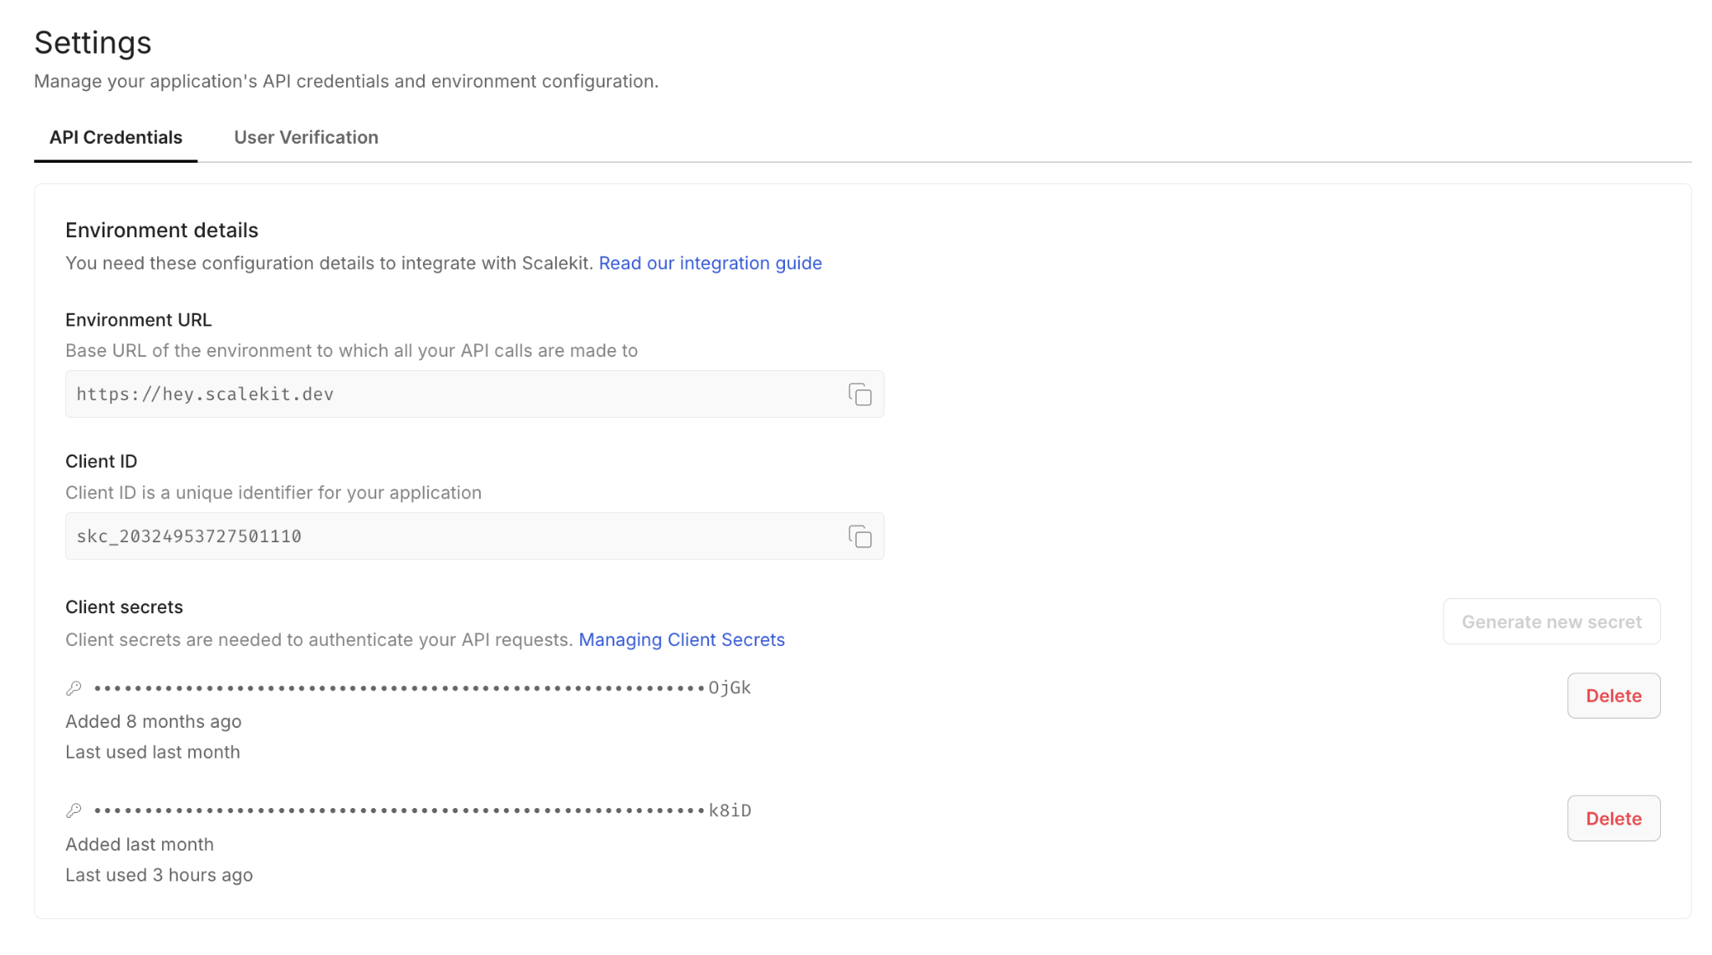Image resolution: width=1712 pixels, height=955 pixels.
Task: Copy the Environment URL using copy icon
Action: [x=859, y=394]
